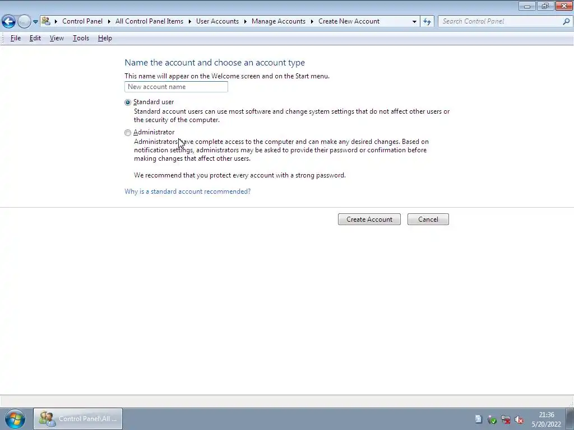Open the Windows Start menu orb
The width and height of the screenshot is (574, 430).
[15, 419]
